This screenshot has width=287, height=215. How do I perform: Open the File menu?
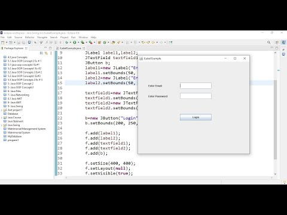tap(2, 37)
